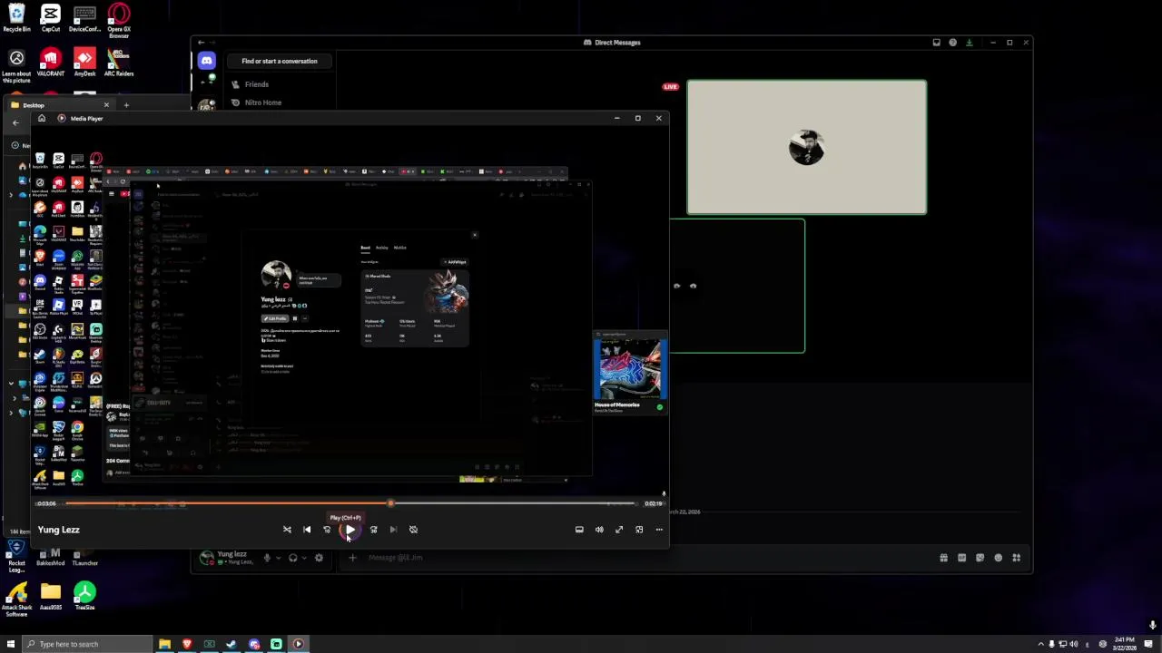Skip to next track in Media Player
Image resolution: width=1162 pixels, height=653 pixels.
tap(393, 530)
